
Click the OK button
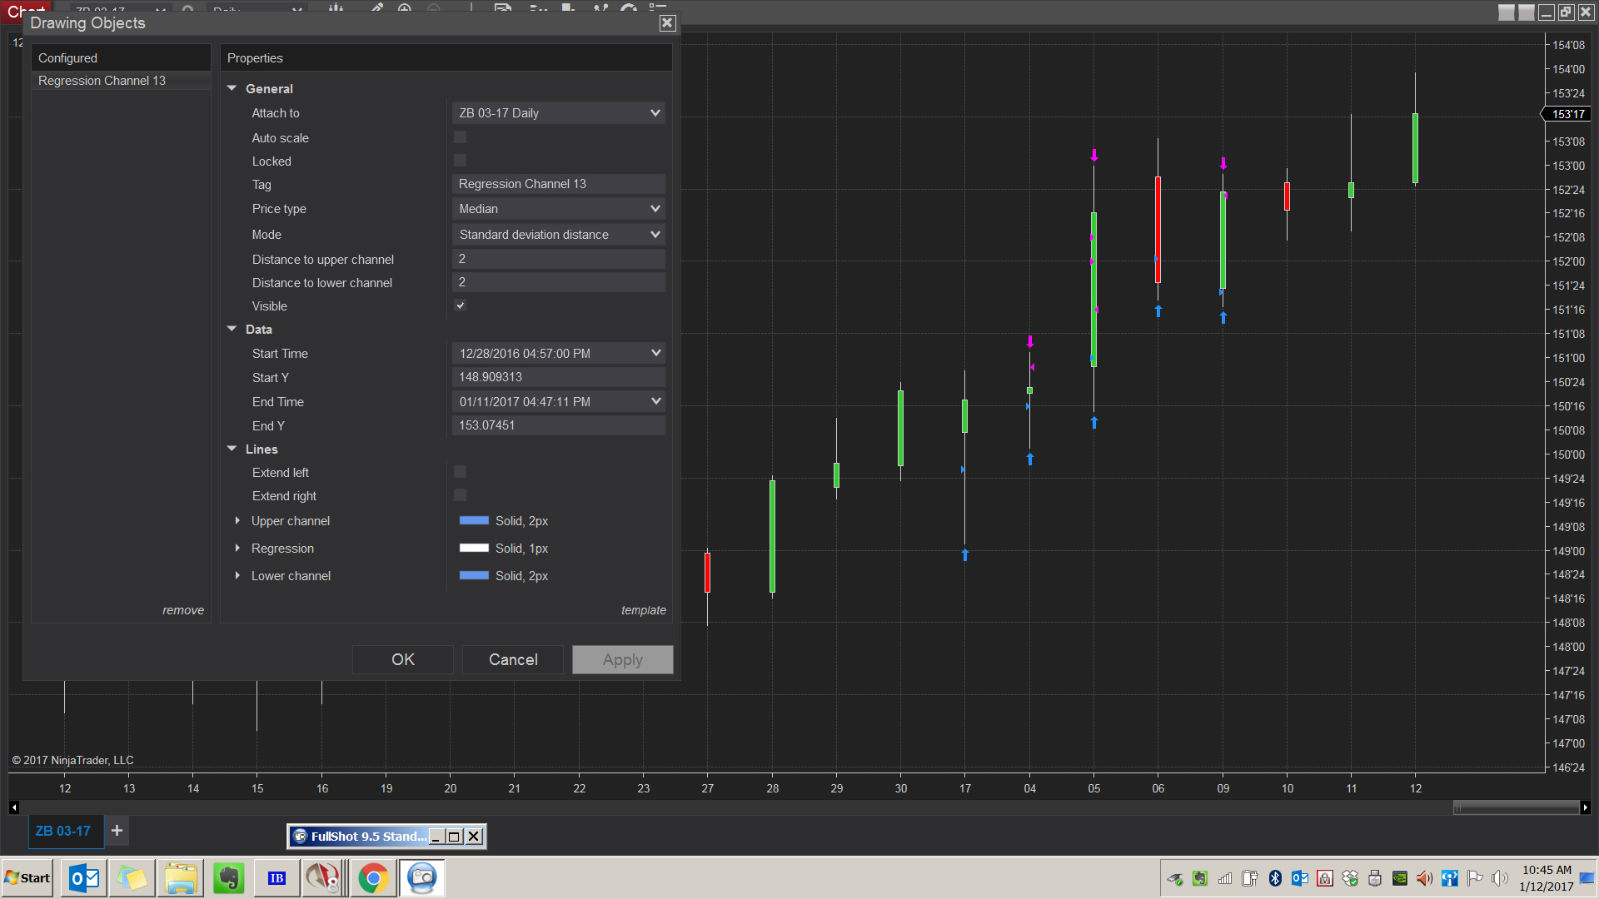click(x=403, y=659)
